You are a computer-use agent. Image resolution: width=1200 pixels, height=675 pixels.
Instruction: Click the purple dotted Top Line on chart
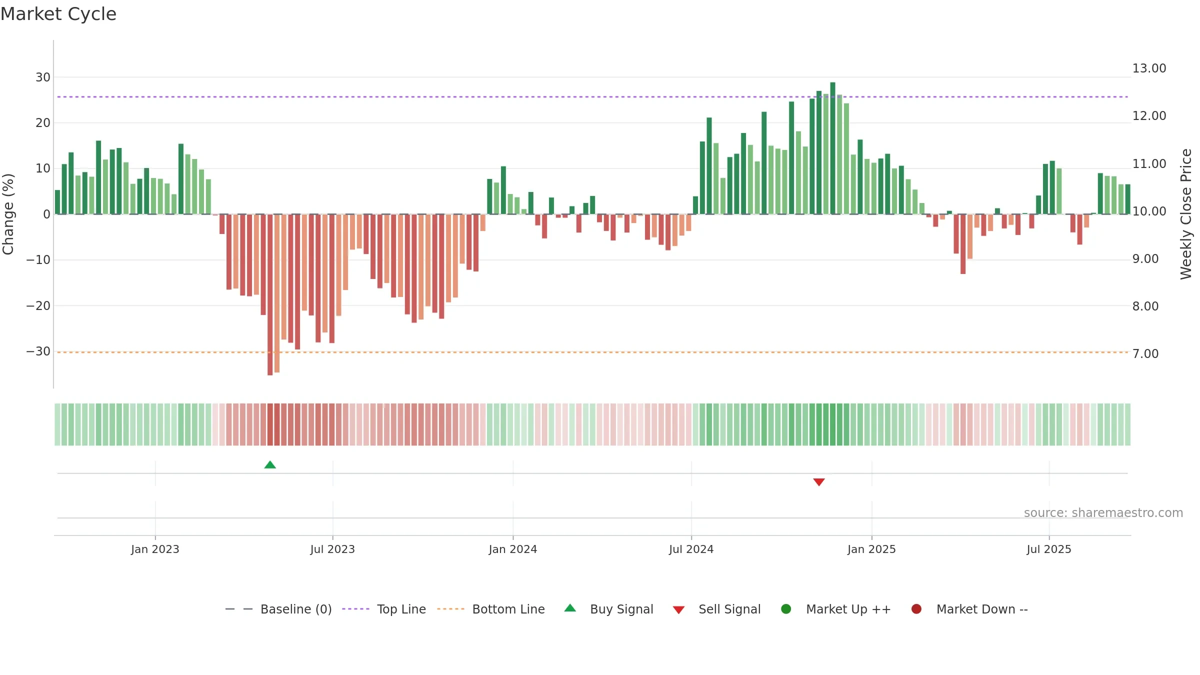pyautogui.click(x=592, y=97)
